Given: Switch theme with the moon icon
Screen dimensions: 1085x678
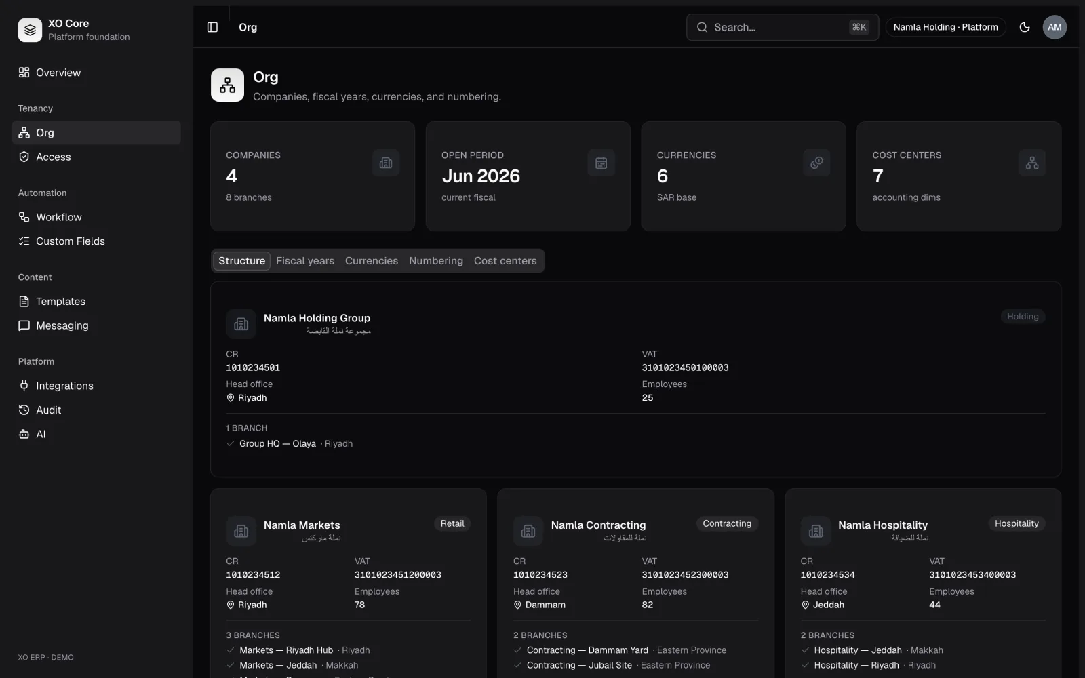Looking at the screenshot, I should (x=1025, y=27).
